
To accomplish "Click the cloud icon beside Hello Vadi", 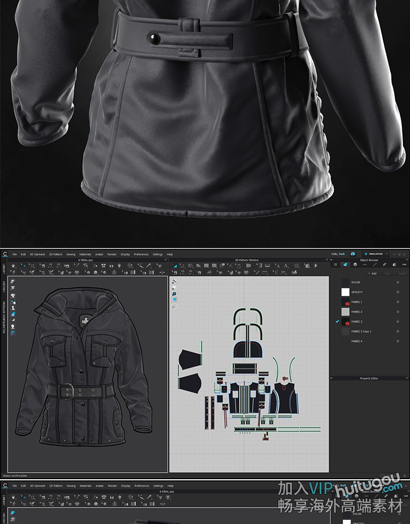I will [x=353, y=254].
